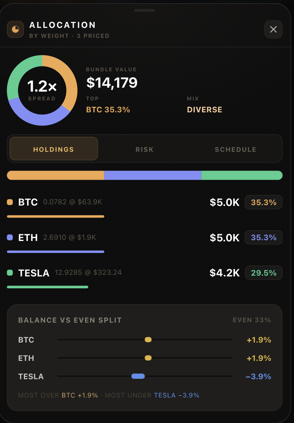Screen dimensions: 294x423
Task: Click the purple segment of allocation bar
Action: tap(153, 175)
